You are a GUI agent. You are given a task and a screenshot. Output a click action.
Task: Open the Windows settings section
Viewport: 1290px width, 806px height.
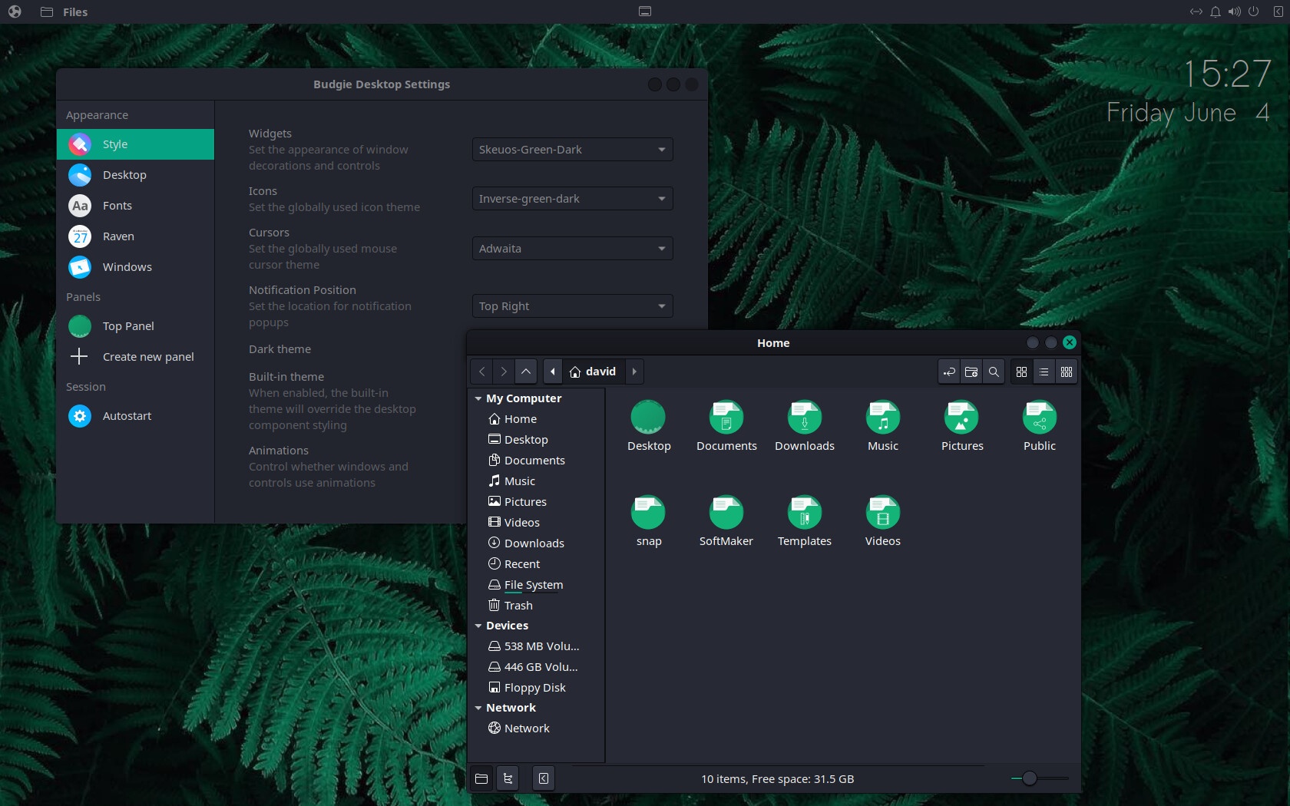pyautogui.click(x=126, y=267)
